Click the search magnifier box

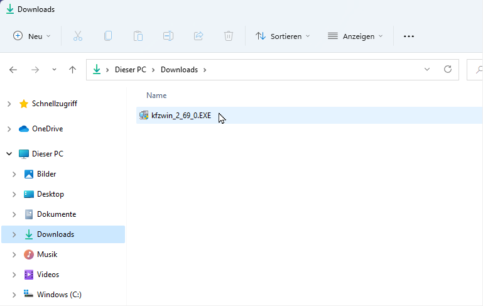tap(475, 70)
